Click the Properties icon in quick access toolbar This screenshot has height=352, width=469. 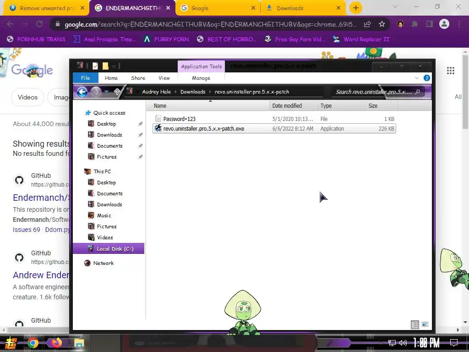(x=95, y=66)
